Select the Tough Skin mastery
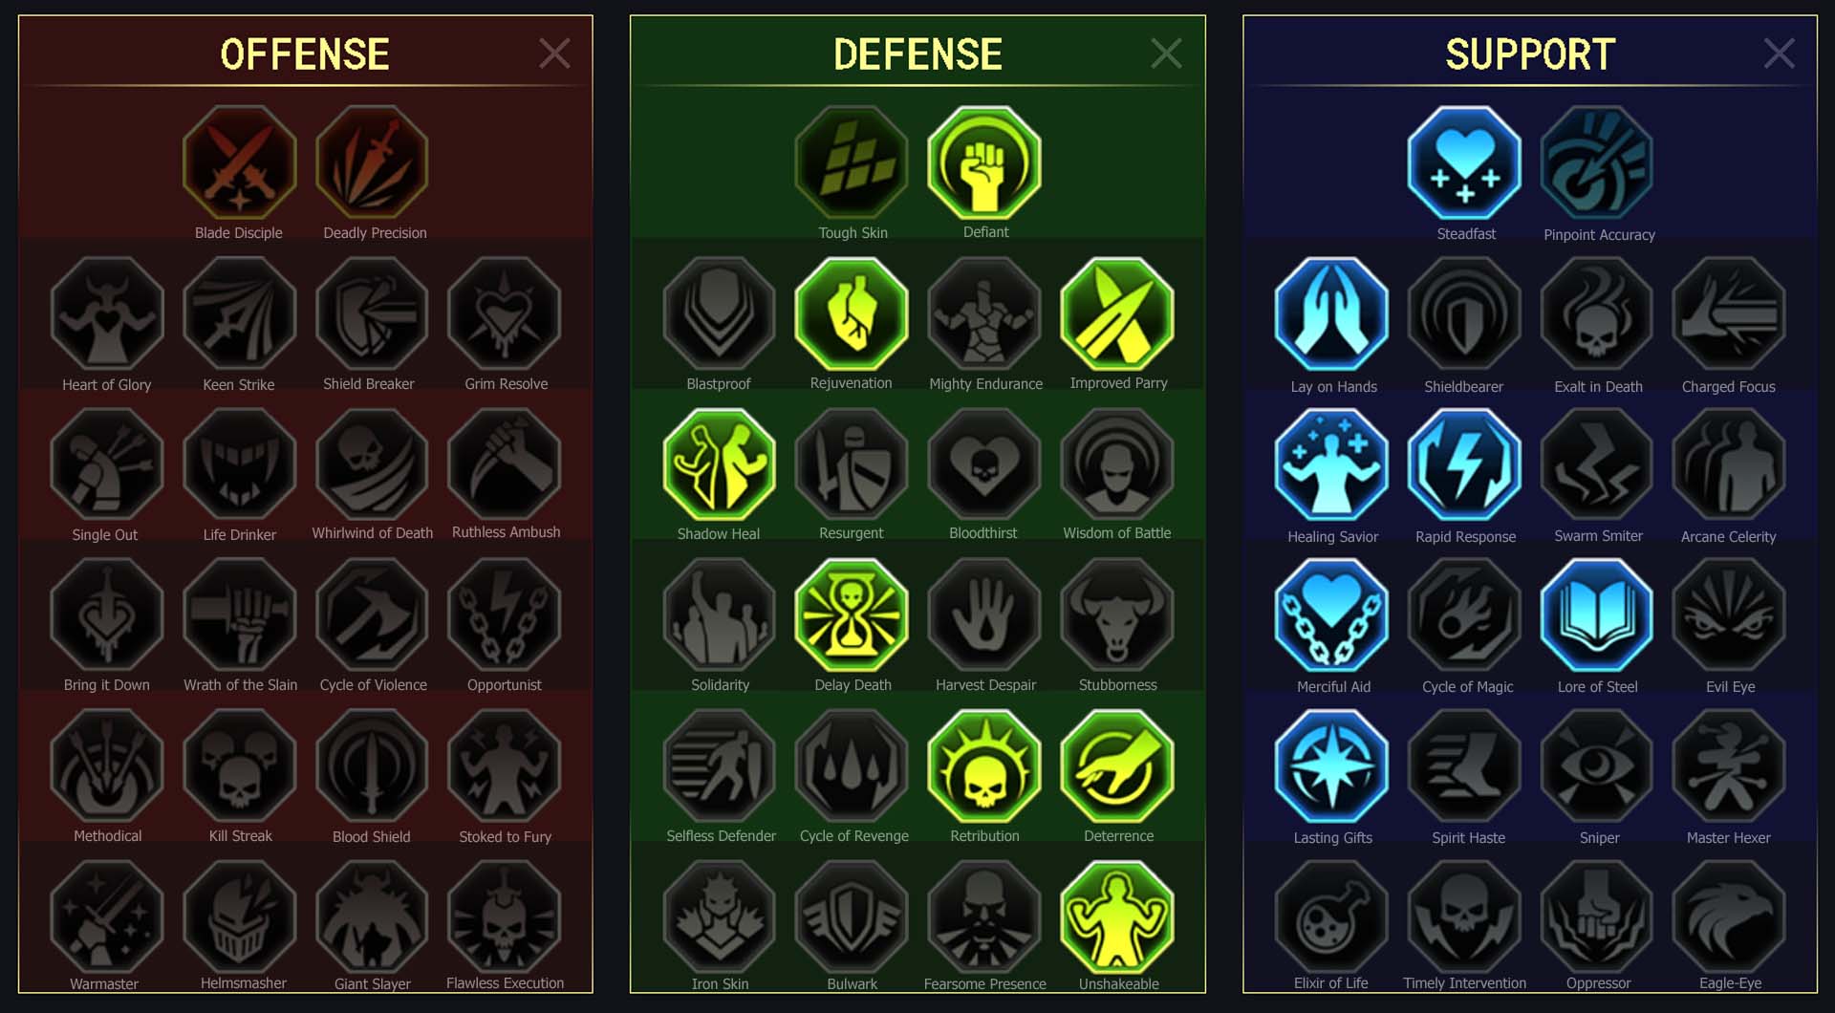Viewport: 1835px width, 1013px height. coord(852,162)
